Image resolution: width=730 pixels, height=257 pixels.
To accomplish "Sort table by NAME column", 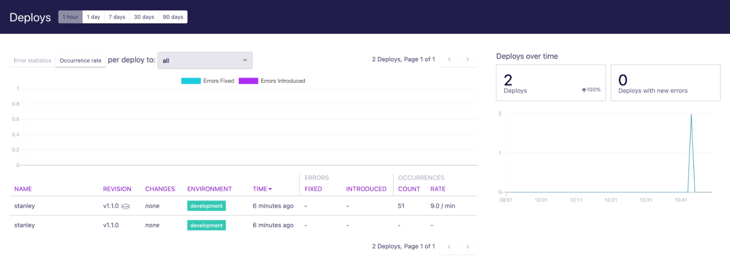I will coord(23,189).
